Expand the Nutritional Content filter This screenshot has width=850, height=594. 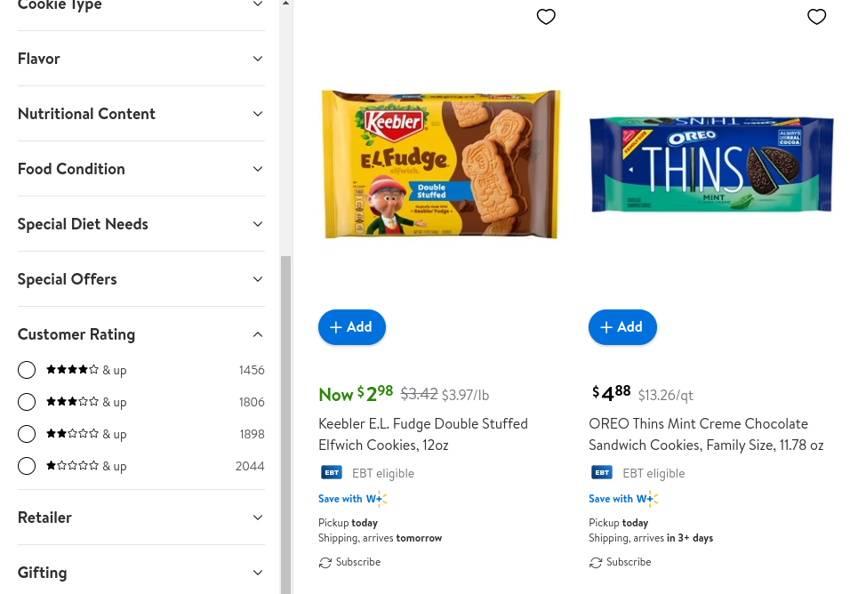[x=140, y=114]
